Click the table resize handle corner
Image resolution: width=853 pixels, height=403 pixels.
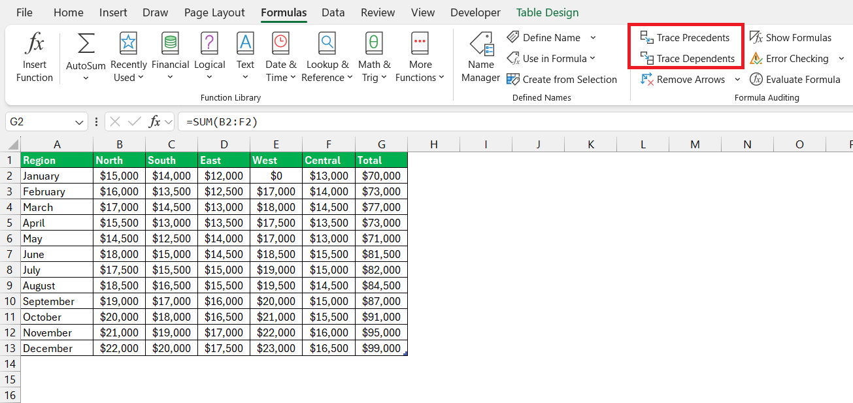(406, 353)
